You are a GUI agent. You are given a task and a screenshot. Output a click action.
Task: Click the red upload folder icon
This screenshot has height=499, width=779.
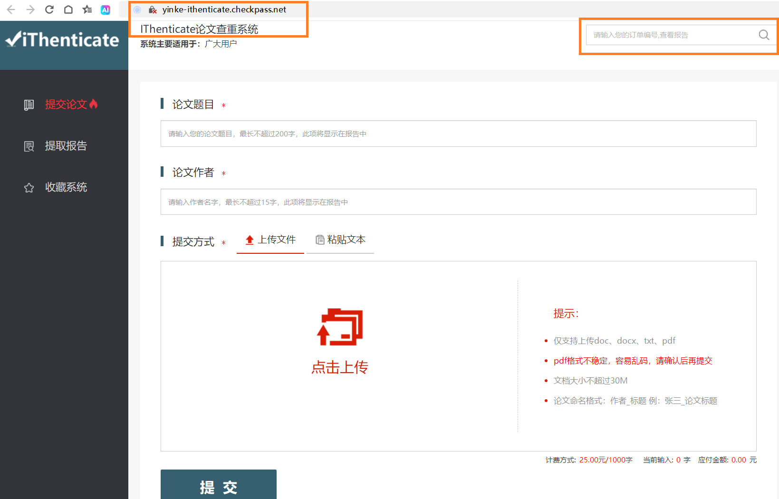coord(340,327)
